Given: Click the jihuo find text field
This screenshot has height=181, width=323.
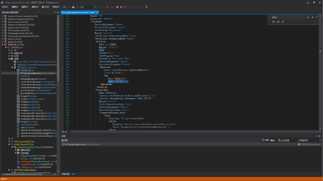Looking at the screenshot, I should coord(288,17).
